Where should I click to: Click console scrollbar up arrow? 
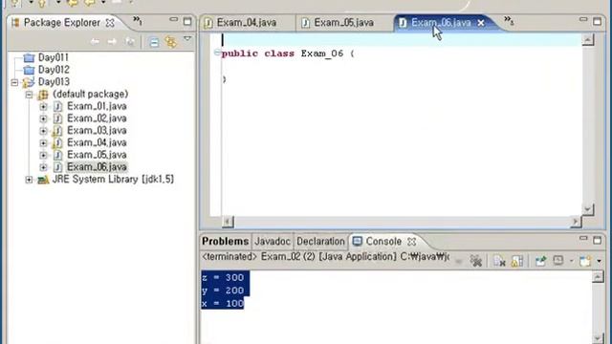pyautogui.click(x=598, y=277)
